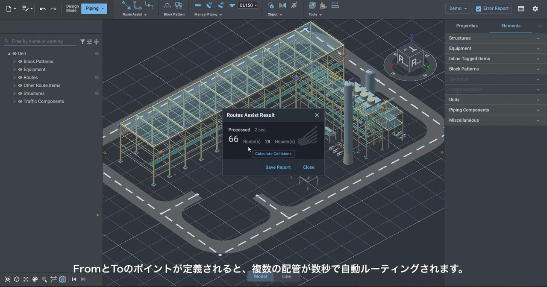The image size is (547, 287).
Task: Expand the Routes tree node
Action: pyautogui.click(x=15, y=78)
